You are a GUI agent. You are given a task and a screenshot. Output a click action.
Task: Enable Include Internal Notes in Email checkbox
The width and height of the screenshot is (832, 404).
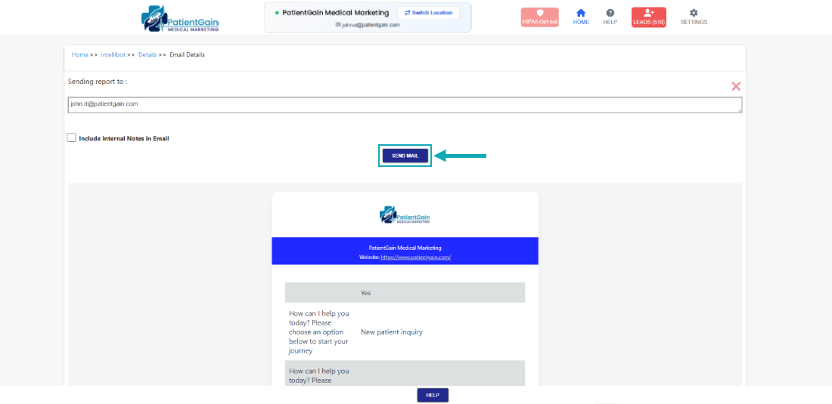(72, 137)
